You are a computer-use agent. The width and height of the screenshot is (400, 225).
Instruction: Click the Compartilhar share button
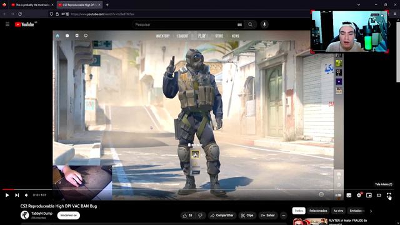click(x=222, y=216)
